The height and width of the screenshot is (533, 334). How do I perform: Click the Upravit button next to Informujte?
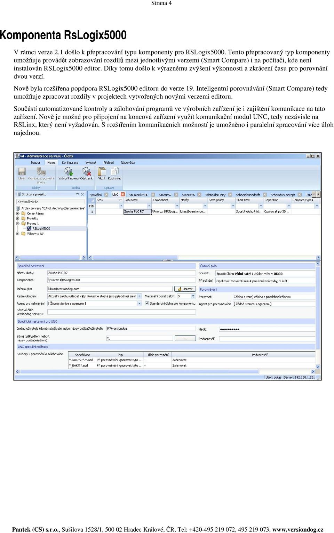click(x=185, y=289)
